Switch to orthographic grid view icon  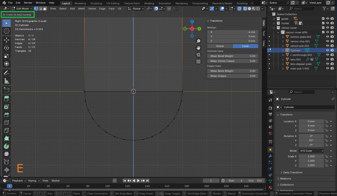tap(198, 62)
